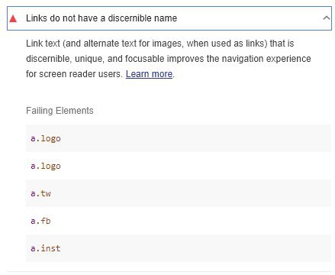Select the a.tw failing element
Screen dimensions: 335x275
(40, 193)
